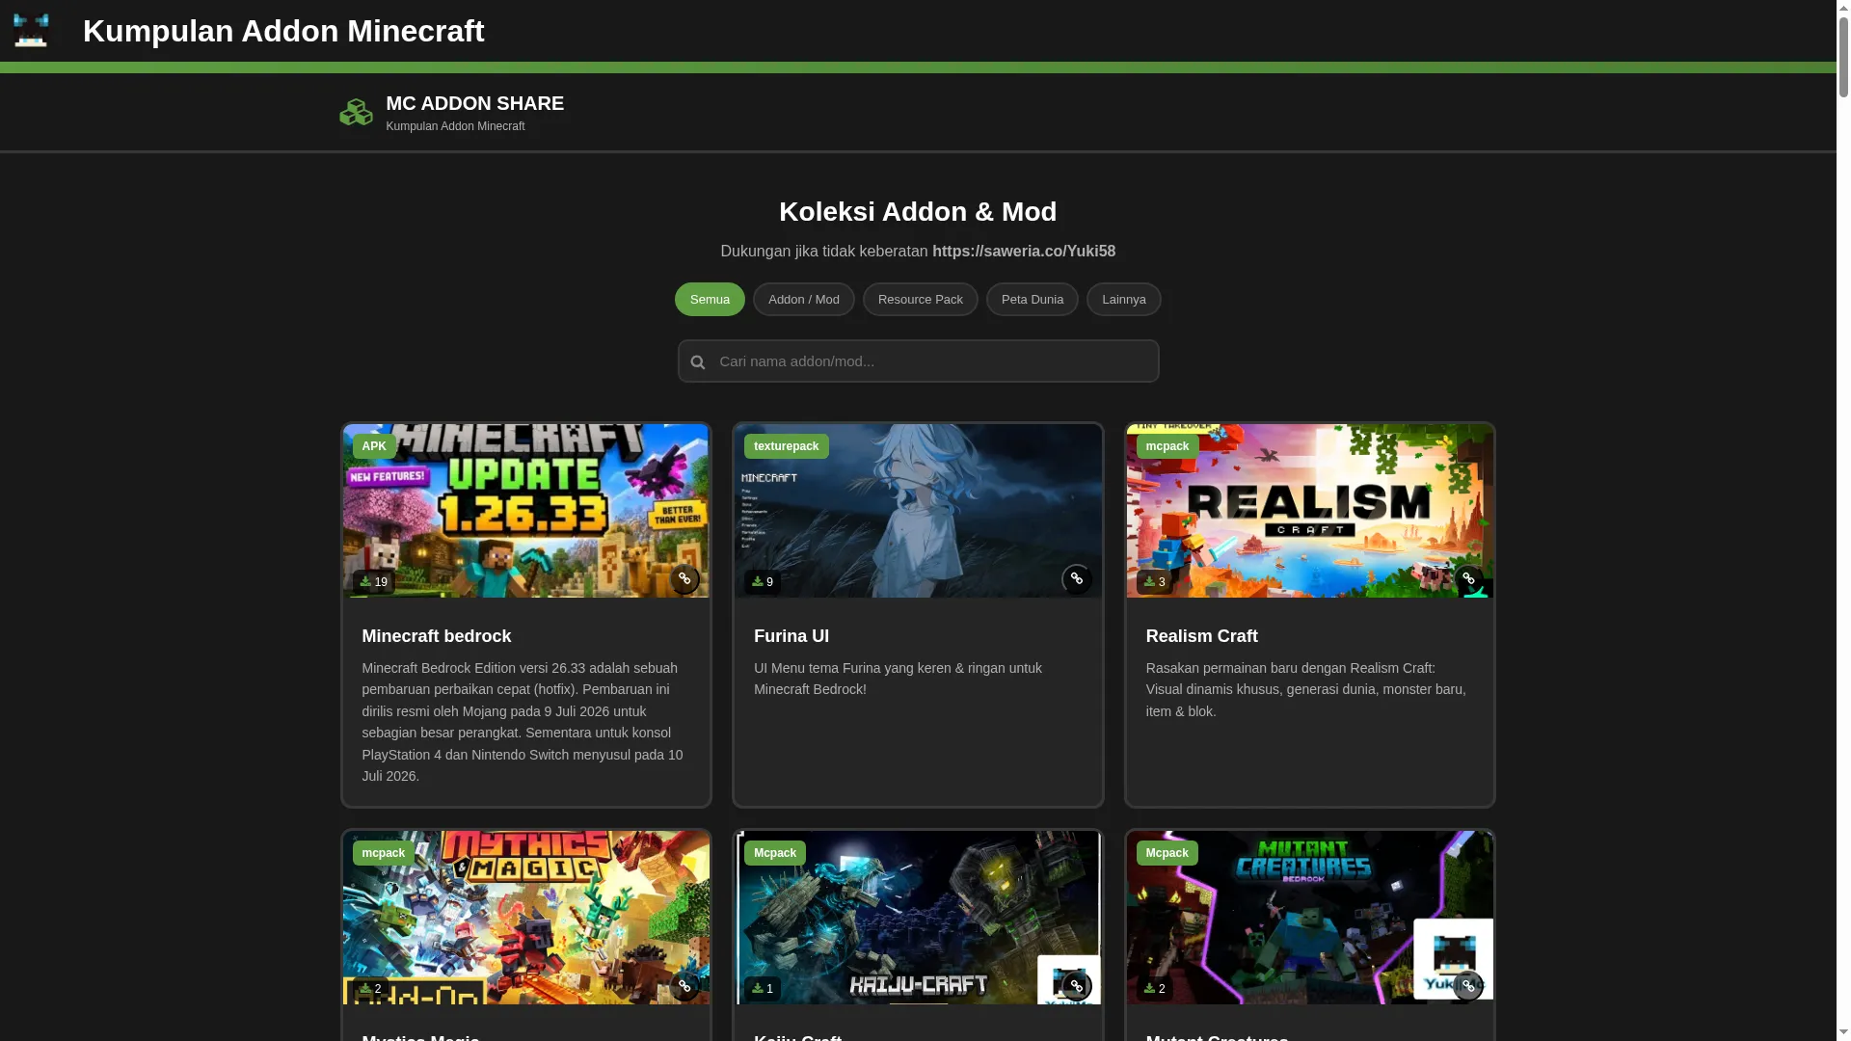Copy link icon on Mythics Magic card
Image resolution: width=1851 pixels, height=1041 pixels.
pos(684,986)
